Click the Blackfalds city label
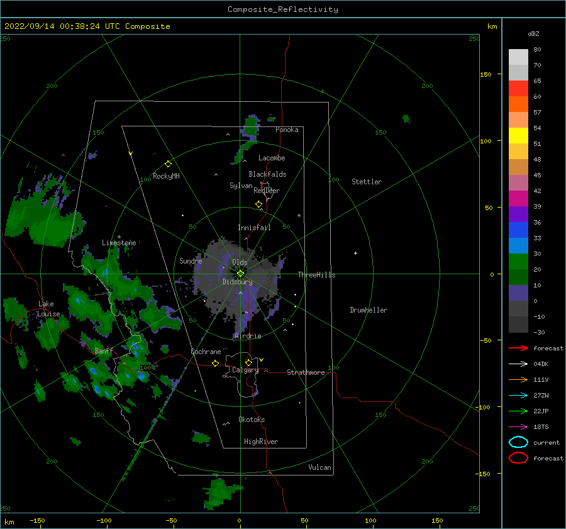The image size is (566, 529). (267, 174)
